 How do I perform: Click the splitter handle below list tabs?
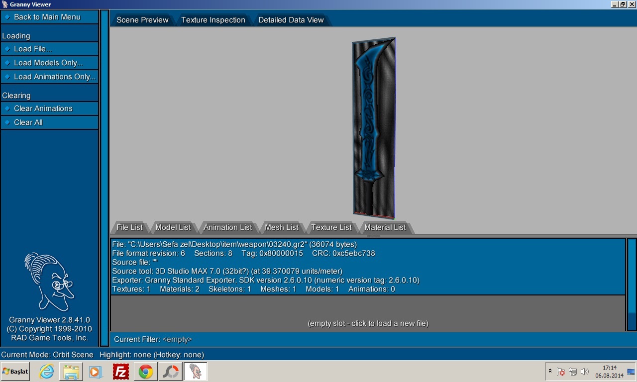coord(373,236)
